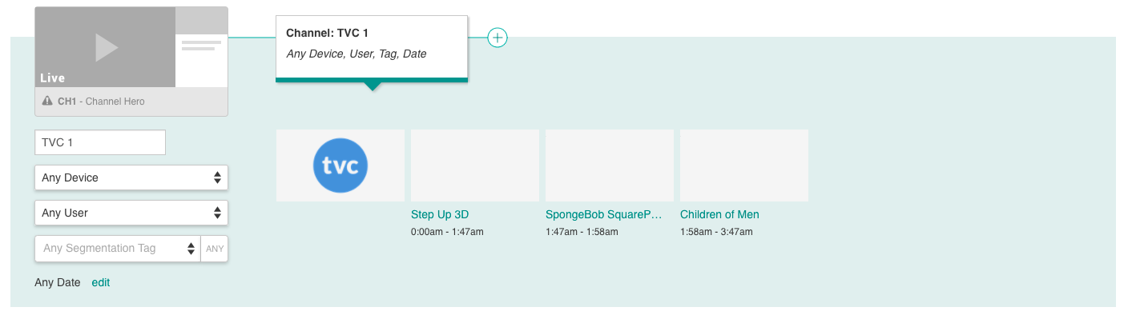Screen dimensions: 1124x315
Task: Click the sidebar layout lines in hero preview
Action: pyautogui.click(x=201, y=46)
